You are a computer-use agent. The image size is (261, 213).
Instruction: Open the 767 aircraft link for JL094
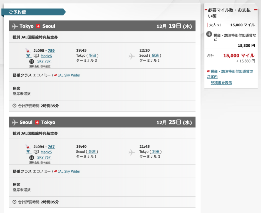coord(51,147)
